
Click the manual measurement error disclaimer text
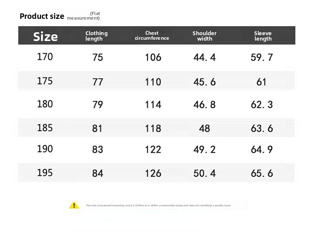coord(158,205)
